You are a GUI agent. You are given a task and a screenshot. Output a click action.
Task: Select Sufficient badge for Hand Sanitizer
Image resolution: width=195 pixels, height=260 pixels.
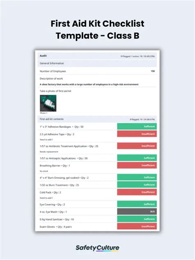[137, 219]
